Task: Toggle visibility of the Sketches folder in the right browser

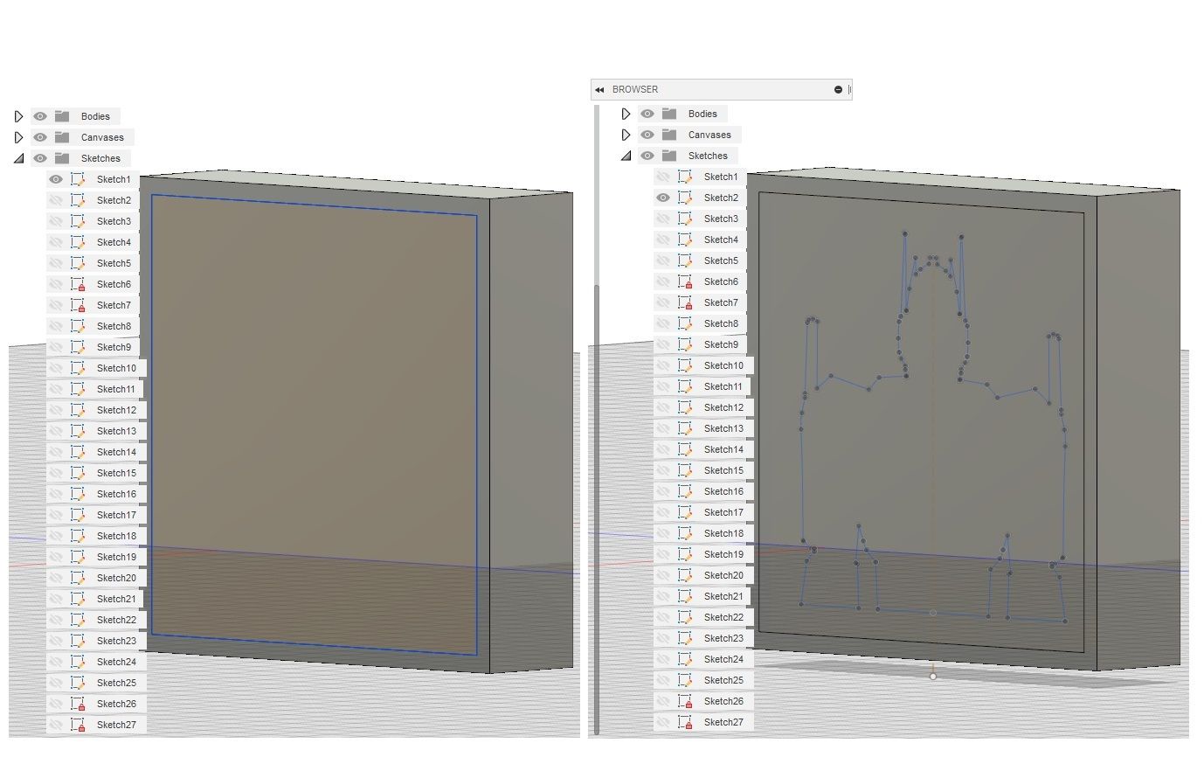Action: (647, 156)
